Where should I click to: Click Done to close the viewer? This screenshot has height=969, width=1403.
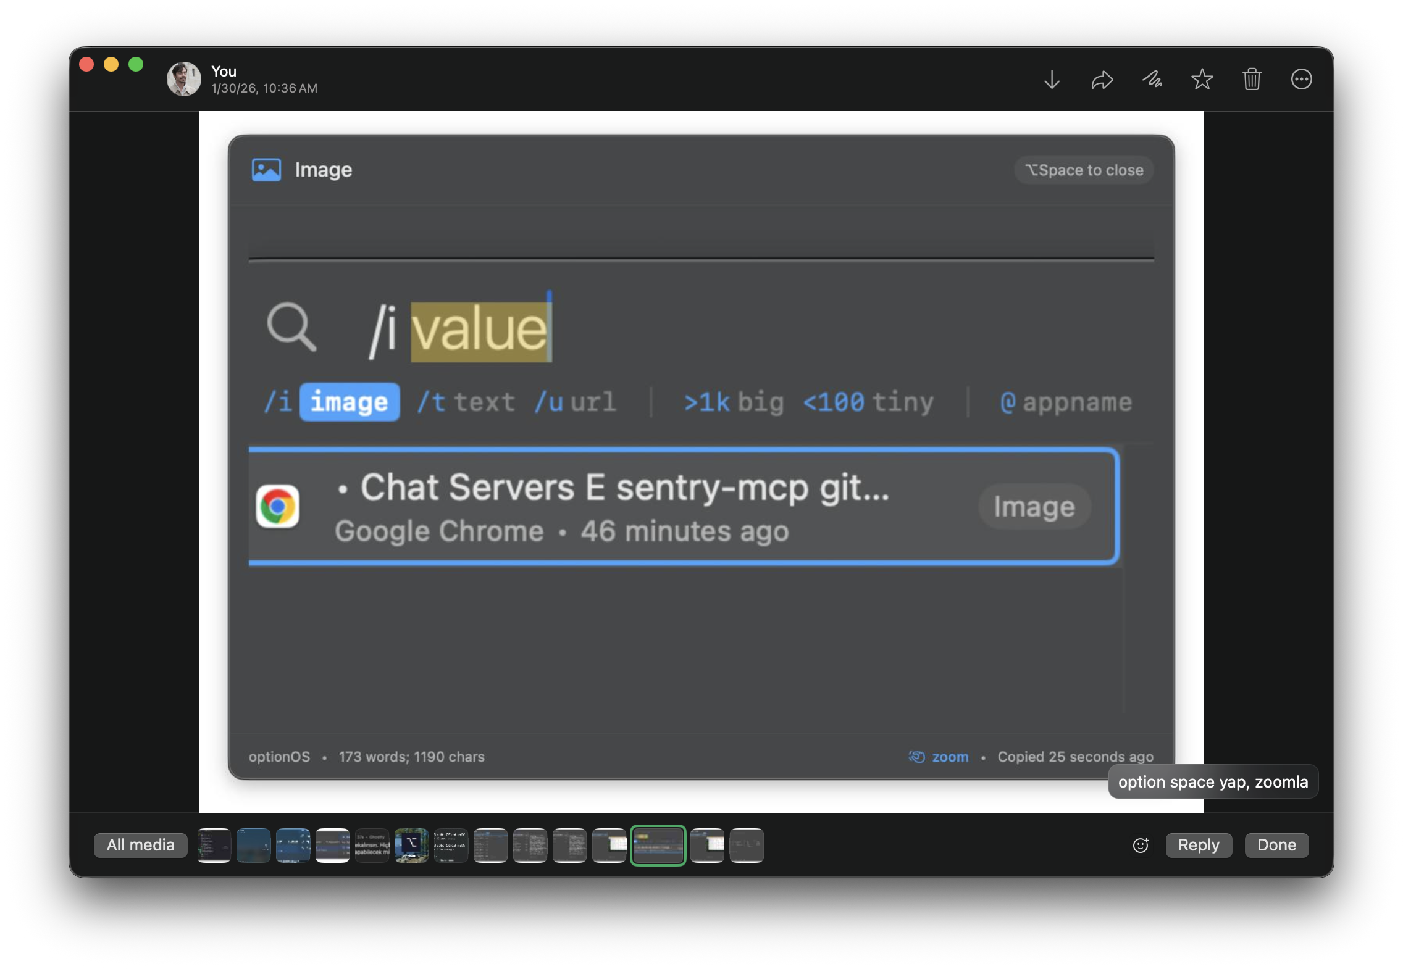1275,845
